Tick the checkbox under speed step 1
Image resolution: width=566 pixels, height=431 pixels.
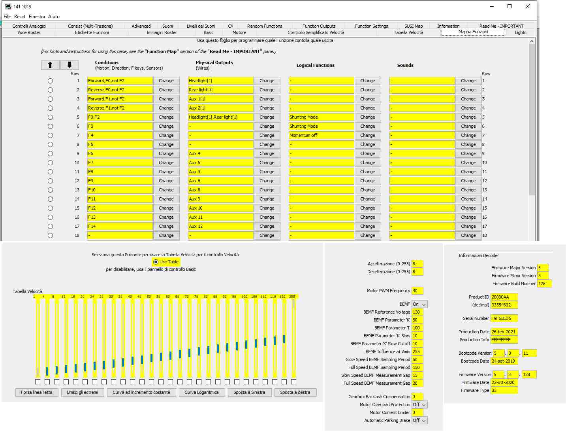pos(38,382)
